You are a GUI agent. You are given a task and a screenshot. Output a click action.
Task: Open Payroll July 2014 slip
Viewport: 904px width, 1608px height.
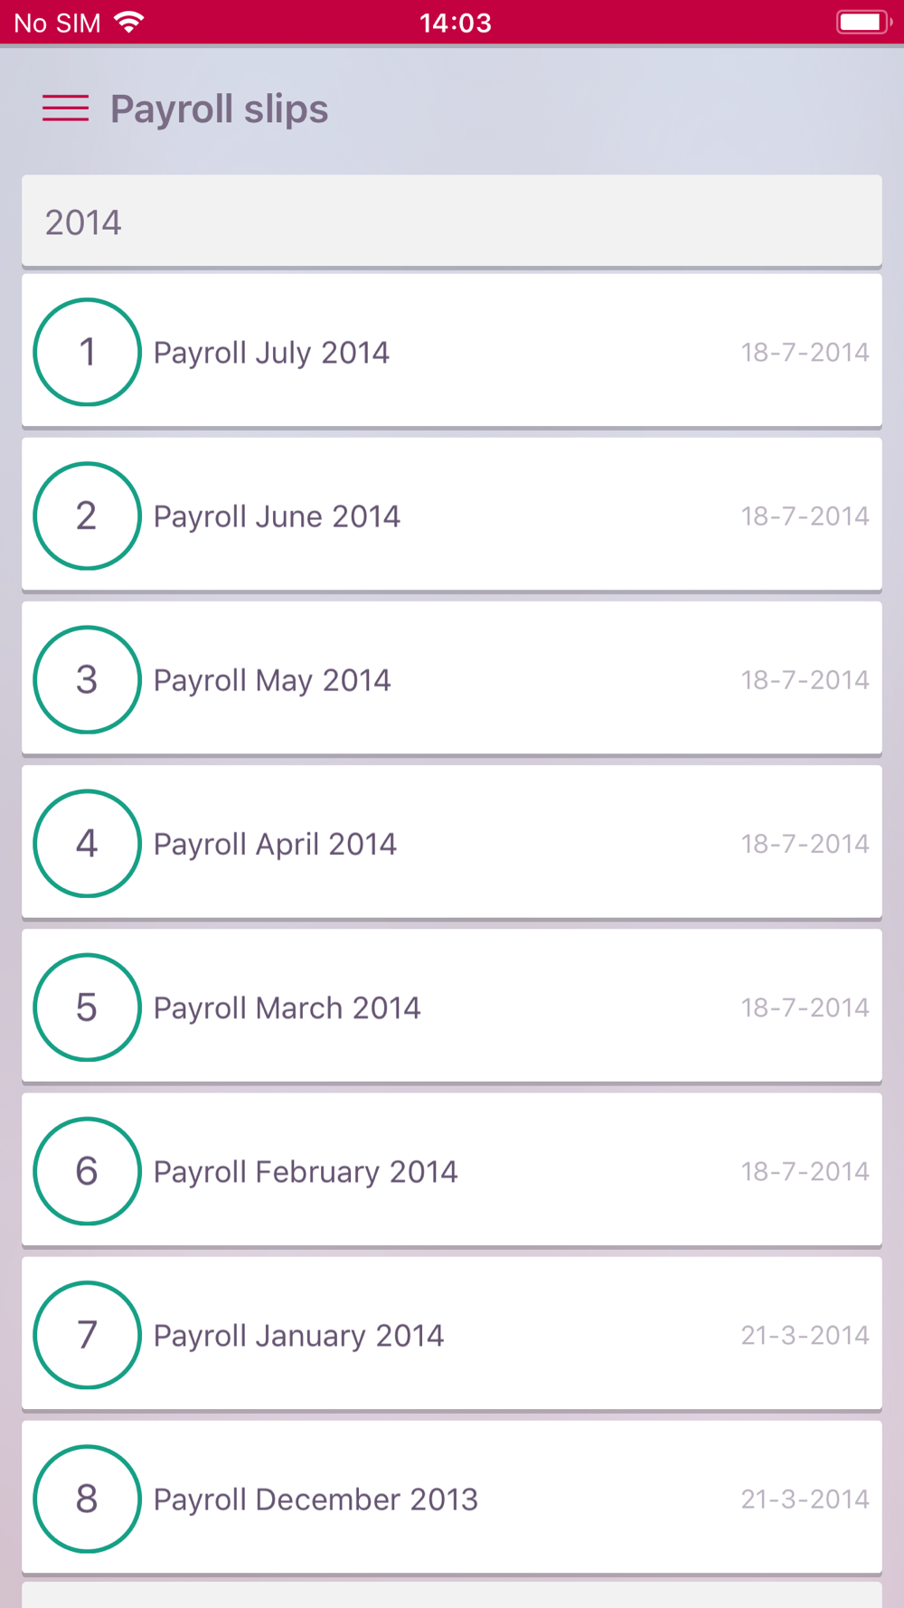271,352
